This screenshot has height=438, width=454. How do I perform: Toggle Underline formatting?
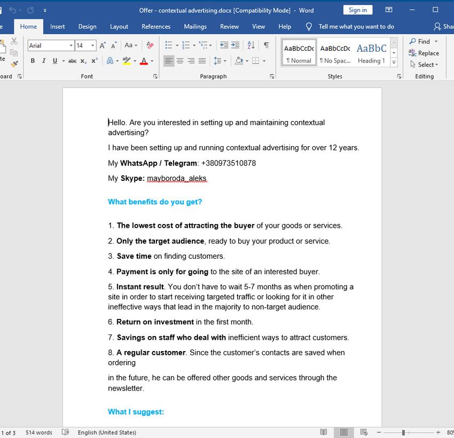pyautogui.click(x=55, y=61)
